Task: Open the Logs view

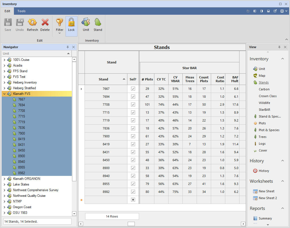Action: click(x=262, y=144)
